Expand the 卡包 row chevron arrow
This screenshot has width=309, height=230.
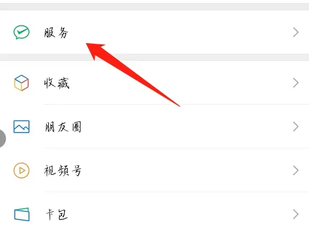point(296,214)
